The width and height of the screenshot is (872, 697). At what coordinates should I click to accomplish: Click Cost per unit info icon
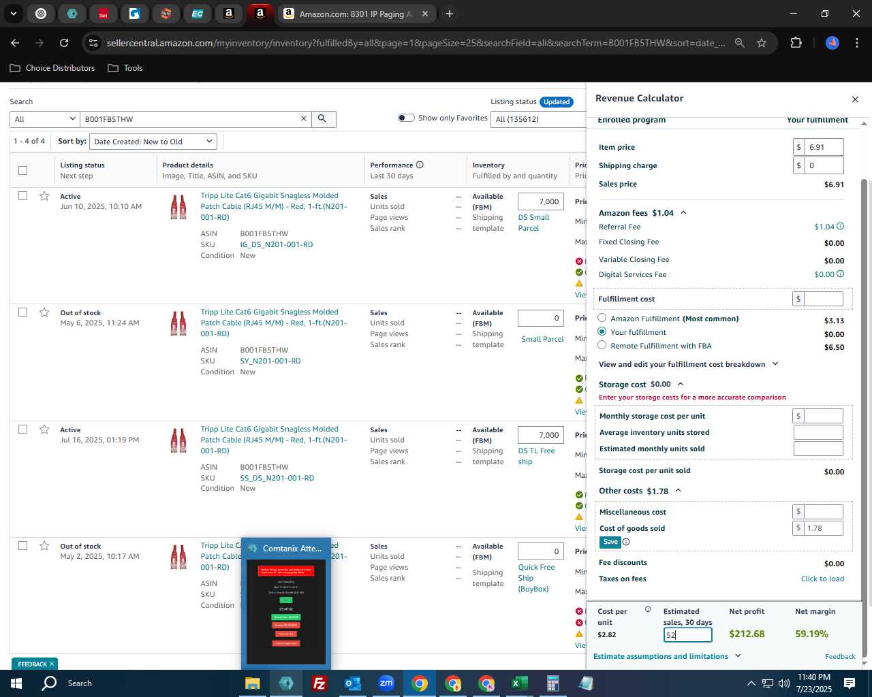pyautogui.click(x=648, y=609)
